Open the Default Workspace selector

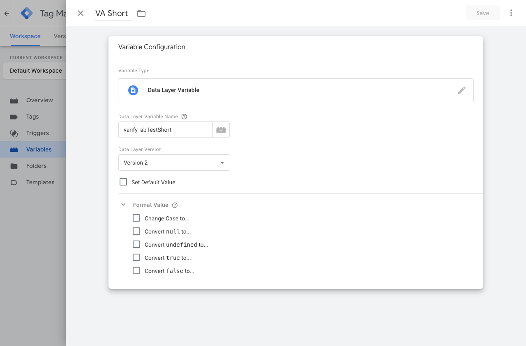coord(35,71)
